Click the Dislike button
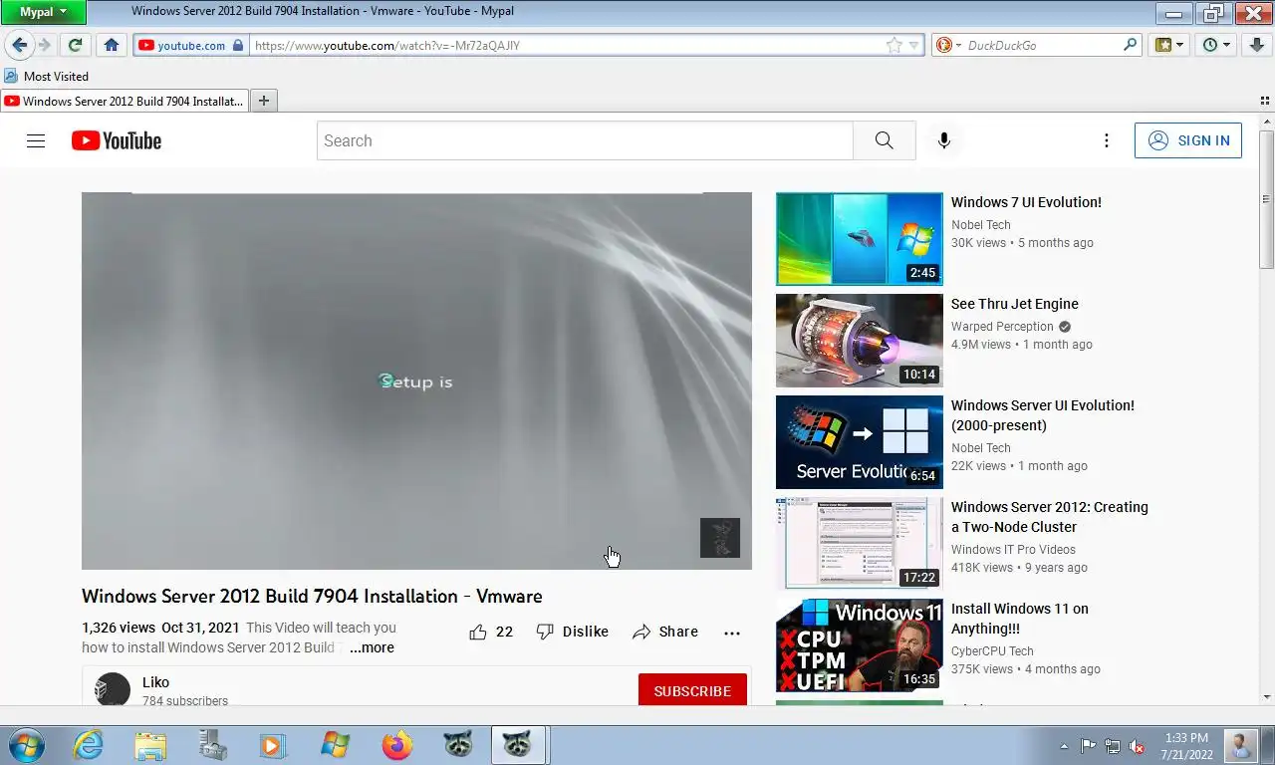The height and width of the screenshot is (765, 1275). 572,632
